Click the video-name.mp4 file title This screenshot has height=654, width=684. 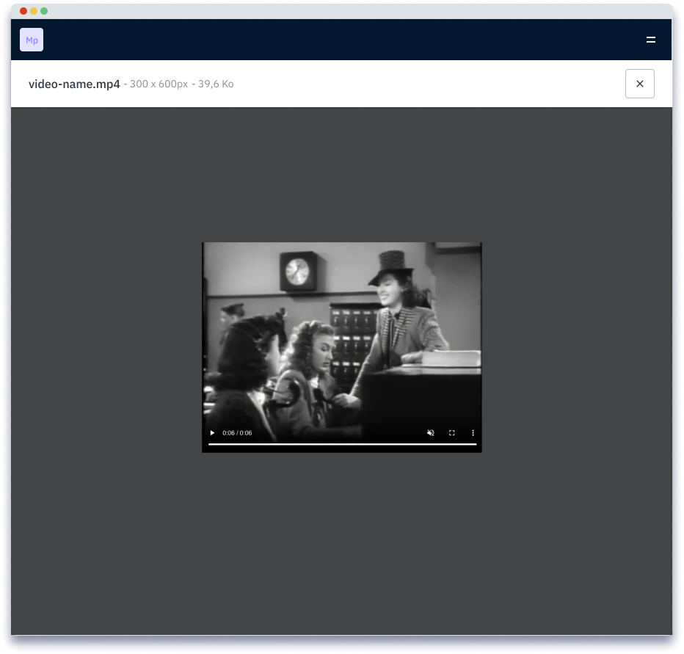pos(74,84)
